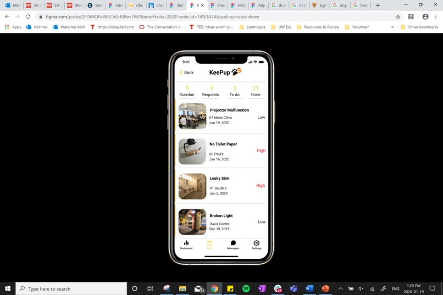Open the Chrome profile avatar icon

425,16
